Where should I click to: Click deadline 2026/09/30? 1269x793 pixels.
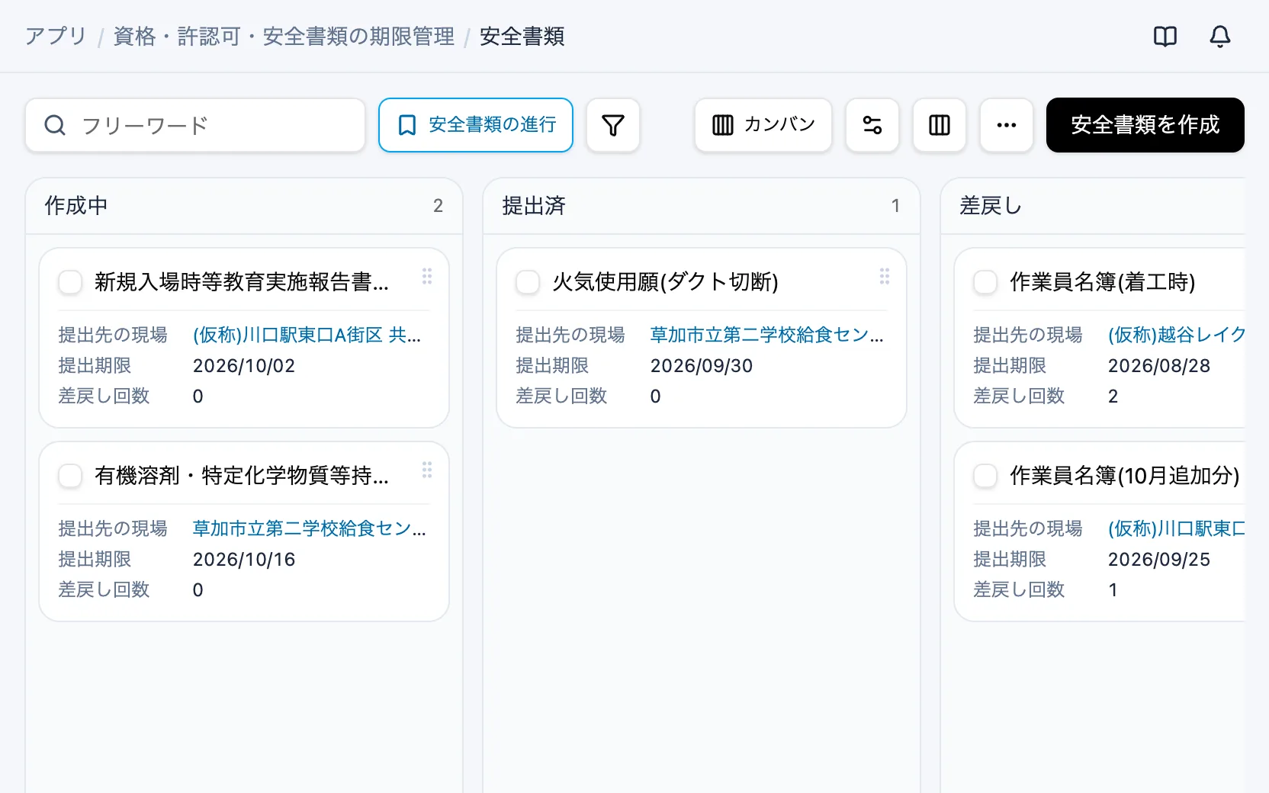pyautogui.click(x=702, y=366)
